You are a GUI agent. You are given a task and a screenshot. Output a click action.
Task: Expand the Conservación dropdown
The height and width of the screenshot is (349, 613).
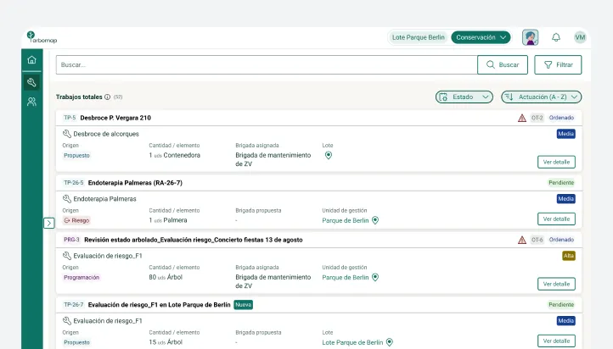tap(481, 37)
